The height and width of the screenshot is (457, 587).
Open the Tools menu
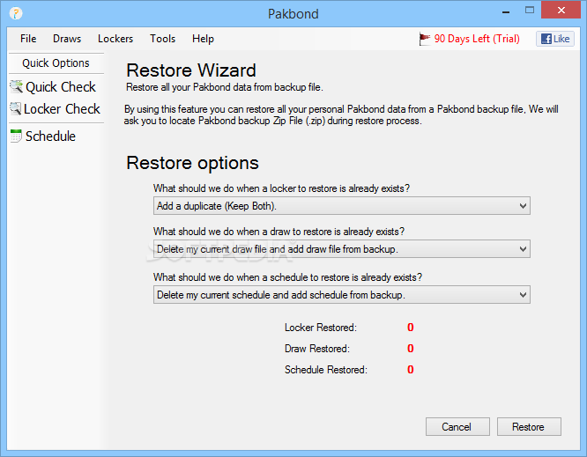point(162,39)
